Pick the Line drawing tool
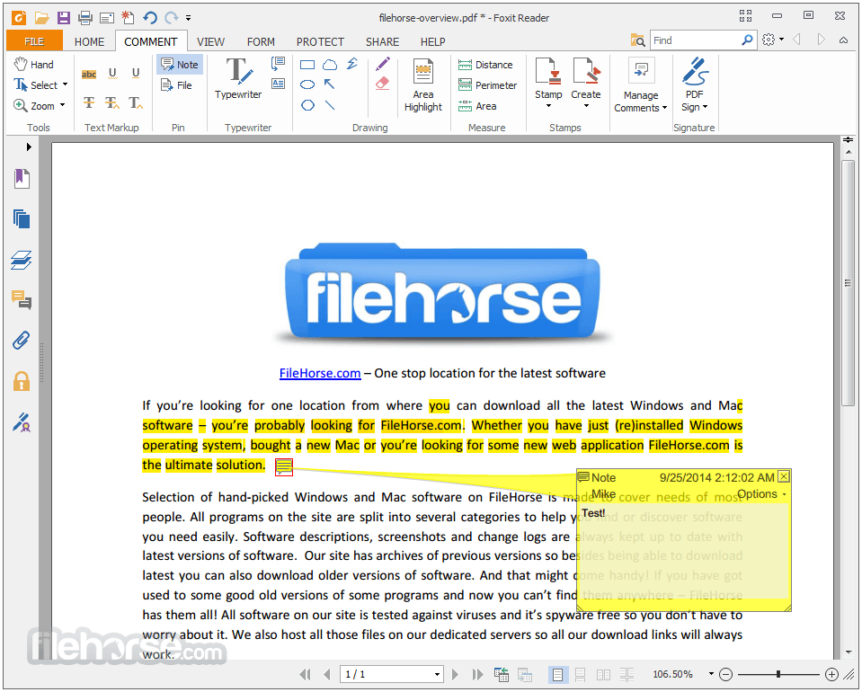This screenshot has height=692, width=862. point(330,105)
